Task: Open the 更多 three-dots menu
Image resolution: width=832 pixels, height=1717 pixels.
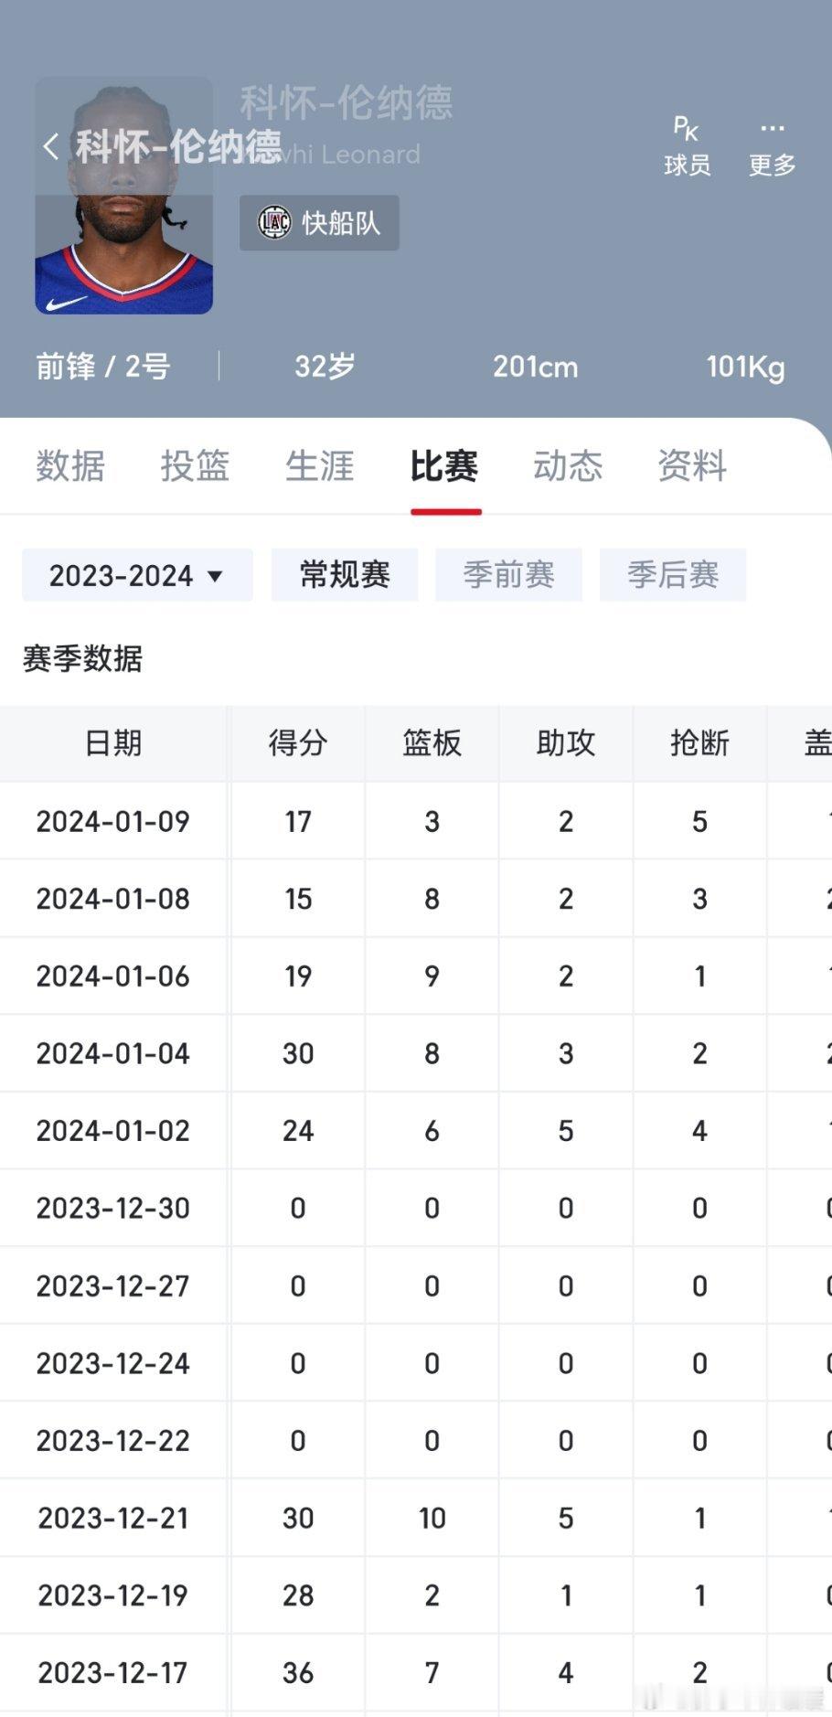Action: pyautogui.click(x=773, y=146)
